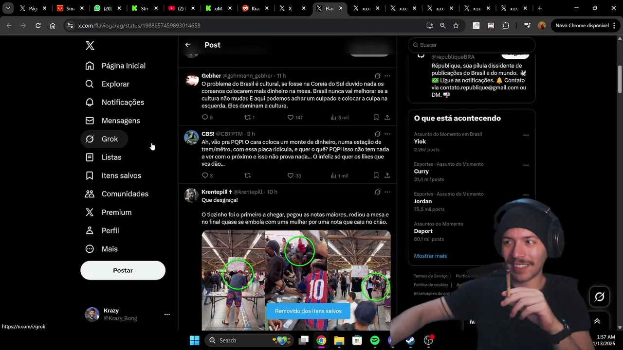Image resolution: width=623 pixels, height=350 pixels.
Task: Open trending topic Yiok
Action: [420, 141]
